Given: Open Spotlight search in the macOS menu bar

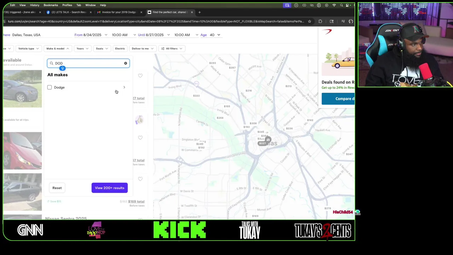Looking at the screenshot, I should click(342, 5).
